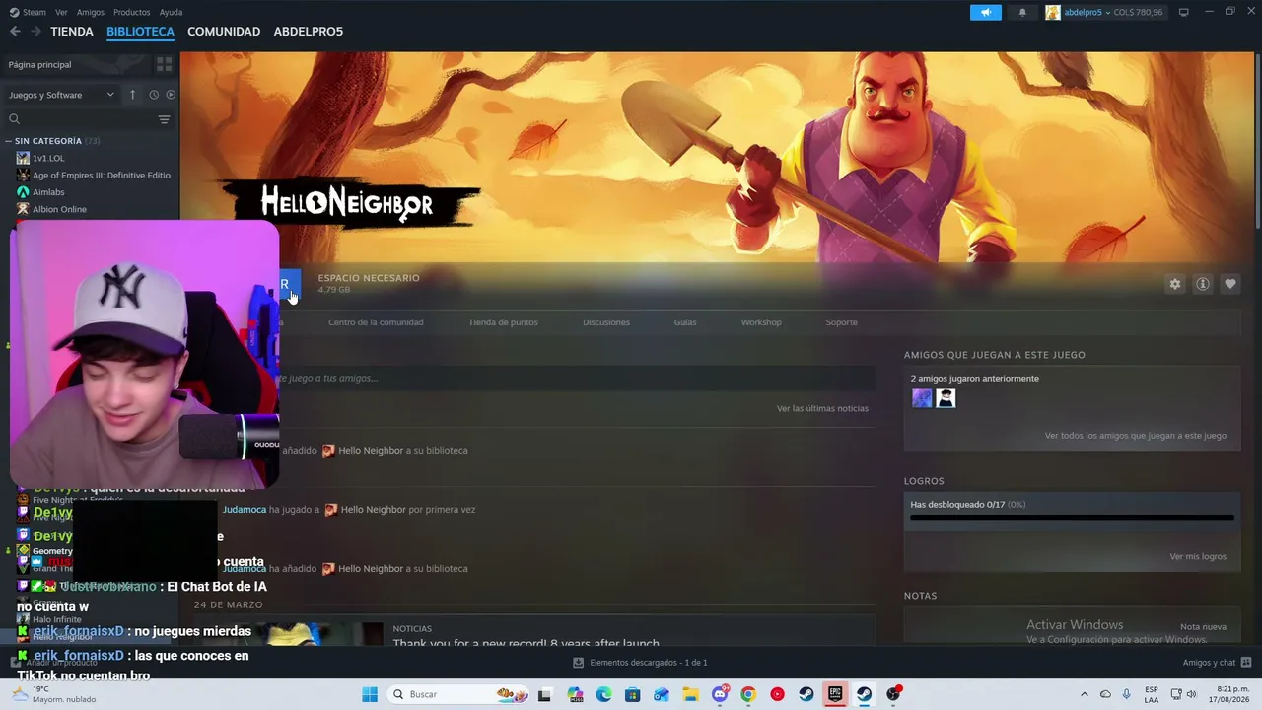Screen dimensions: 1262x710
Task: Select 1v1.LOL game icon in library
Action: (x=23, y=158)
